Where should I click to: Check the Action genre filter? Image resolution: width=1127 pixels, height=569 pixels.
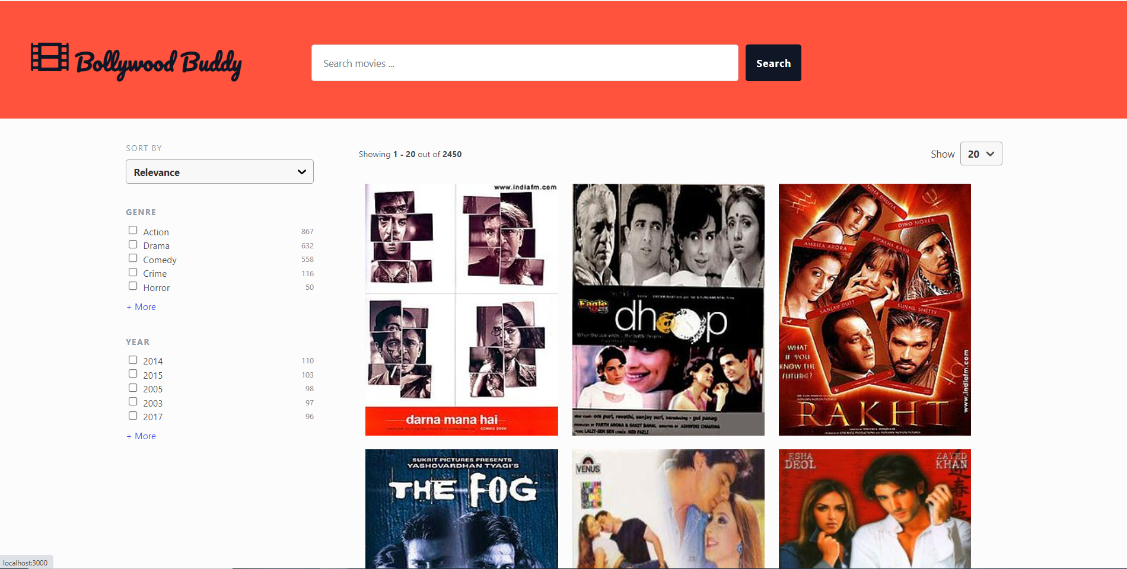tap(133, 231)
